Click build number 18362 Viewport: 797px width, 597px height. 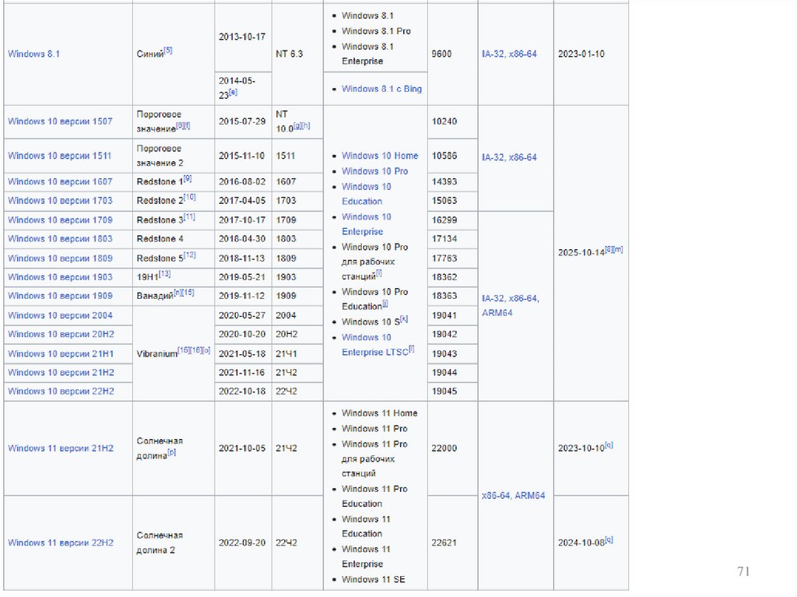pos(444,277)
